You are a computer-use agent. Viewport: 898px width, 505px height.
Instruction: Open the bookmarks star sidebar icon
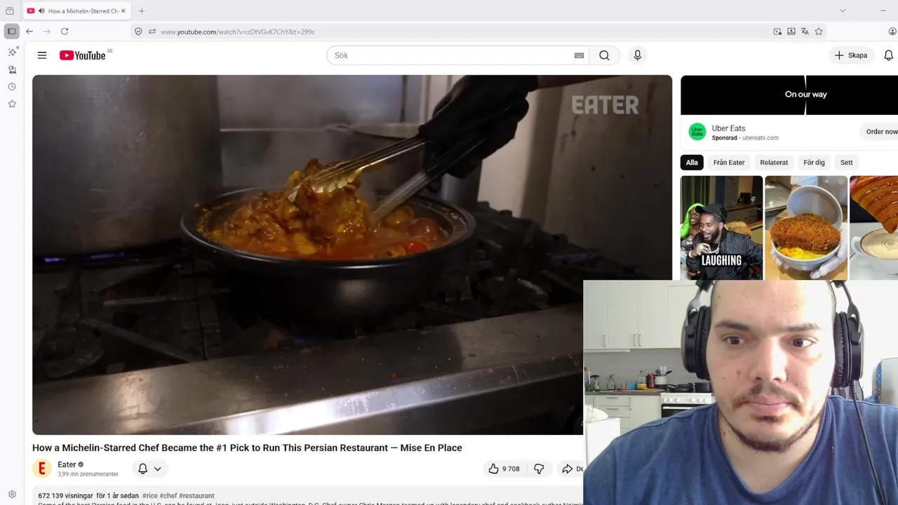click(12, 104)
